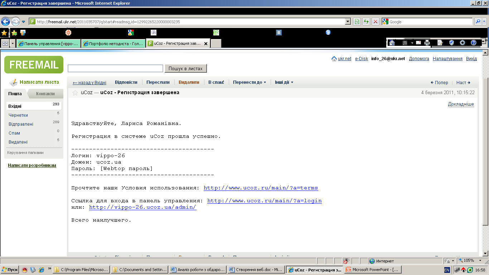The width and height of the screenshot is (489, 275).
Task: Open the Safety shield icon menu
Action: coord(451,43)
